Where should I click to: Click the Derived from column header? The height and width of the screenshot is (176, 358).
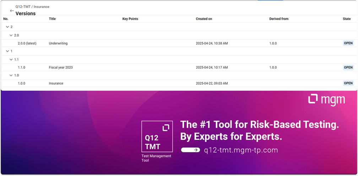point(279,19)
